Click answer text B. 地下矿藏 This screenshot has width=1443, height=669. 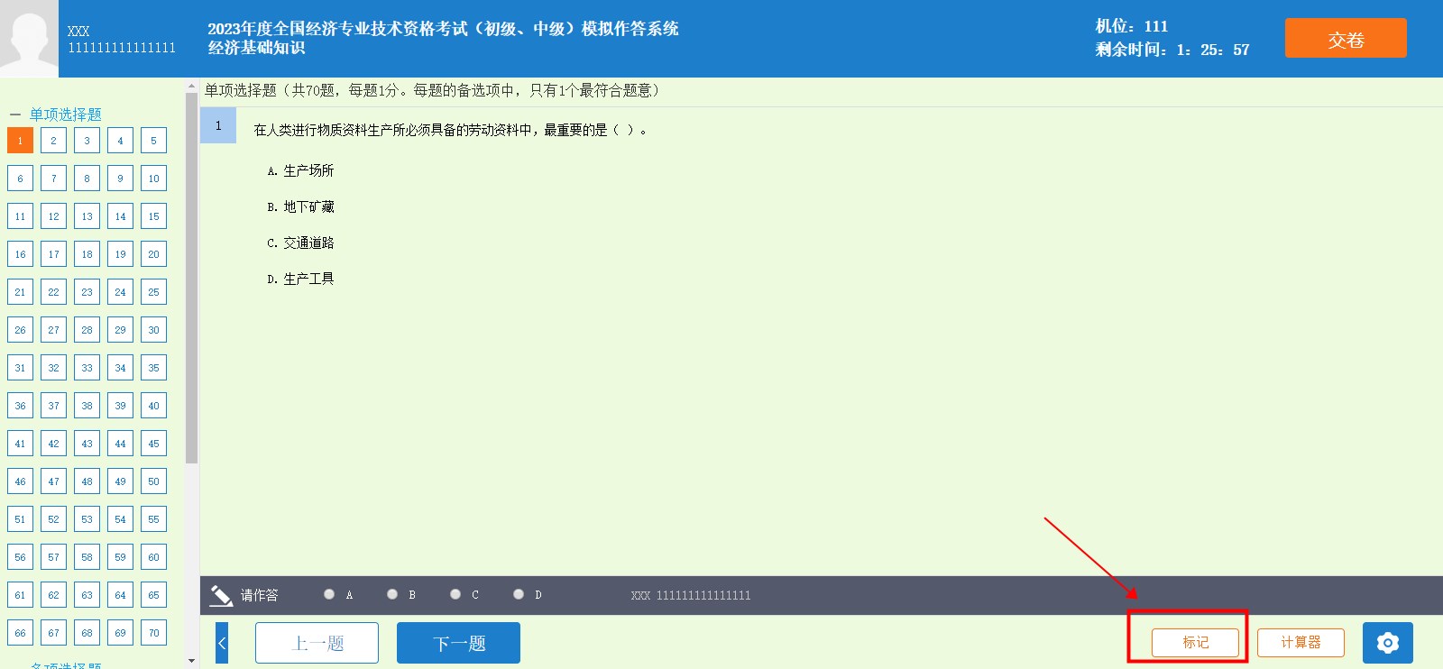[x=300, y=206]
